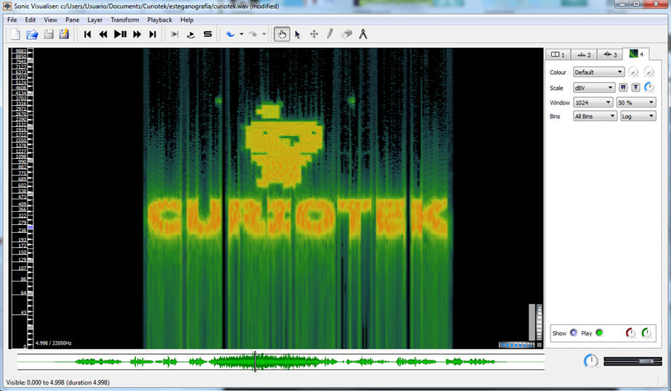The width and height of the screenshot is (671, 391).
Task: Toggle Play/Pause playback
Action: (121, 34)
